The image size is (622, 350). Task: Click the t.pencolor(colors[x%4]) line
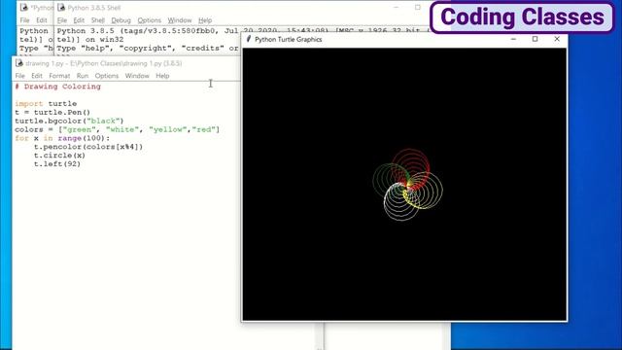(x=88, y=147)
